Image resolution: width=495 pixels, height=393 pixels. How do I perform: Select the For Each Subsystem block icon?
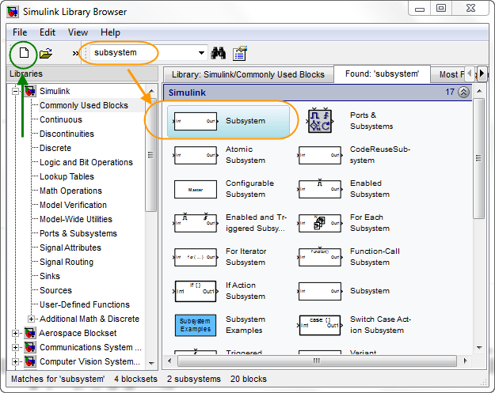pyautogui.click(x=320, y=223)
